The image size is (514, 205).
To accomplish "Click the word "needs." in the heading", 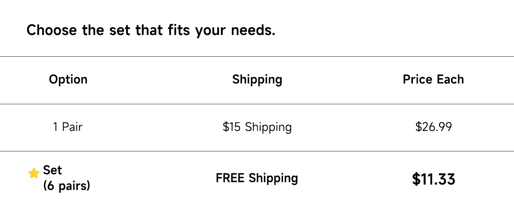I will tap(253, 30).
